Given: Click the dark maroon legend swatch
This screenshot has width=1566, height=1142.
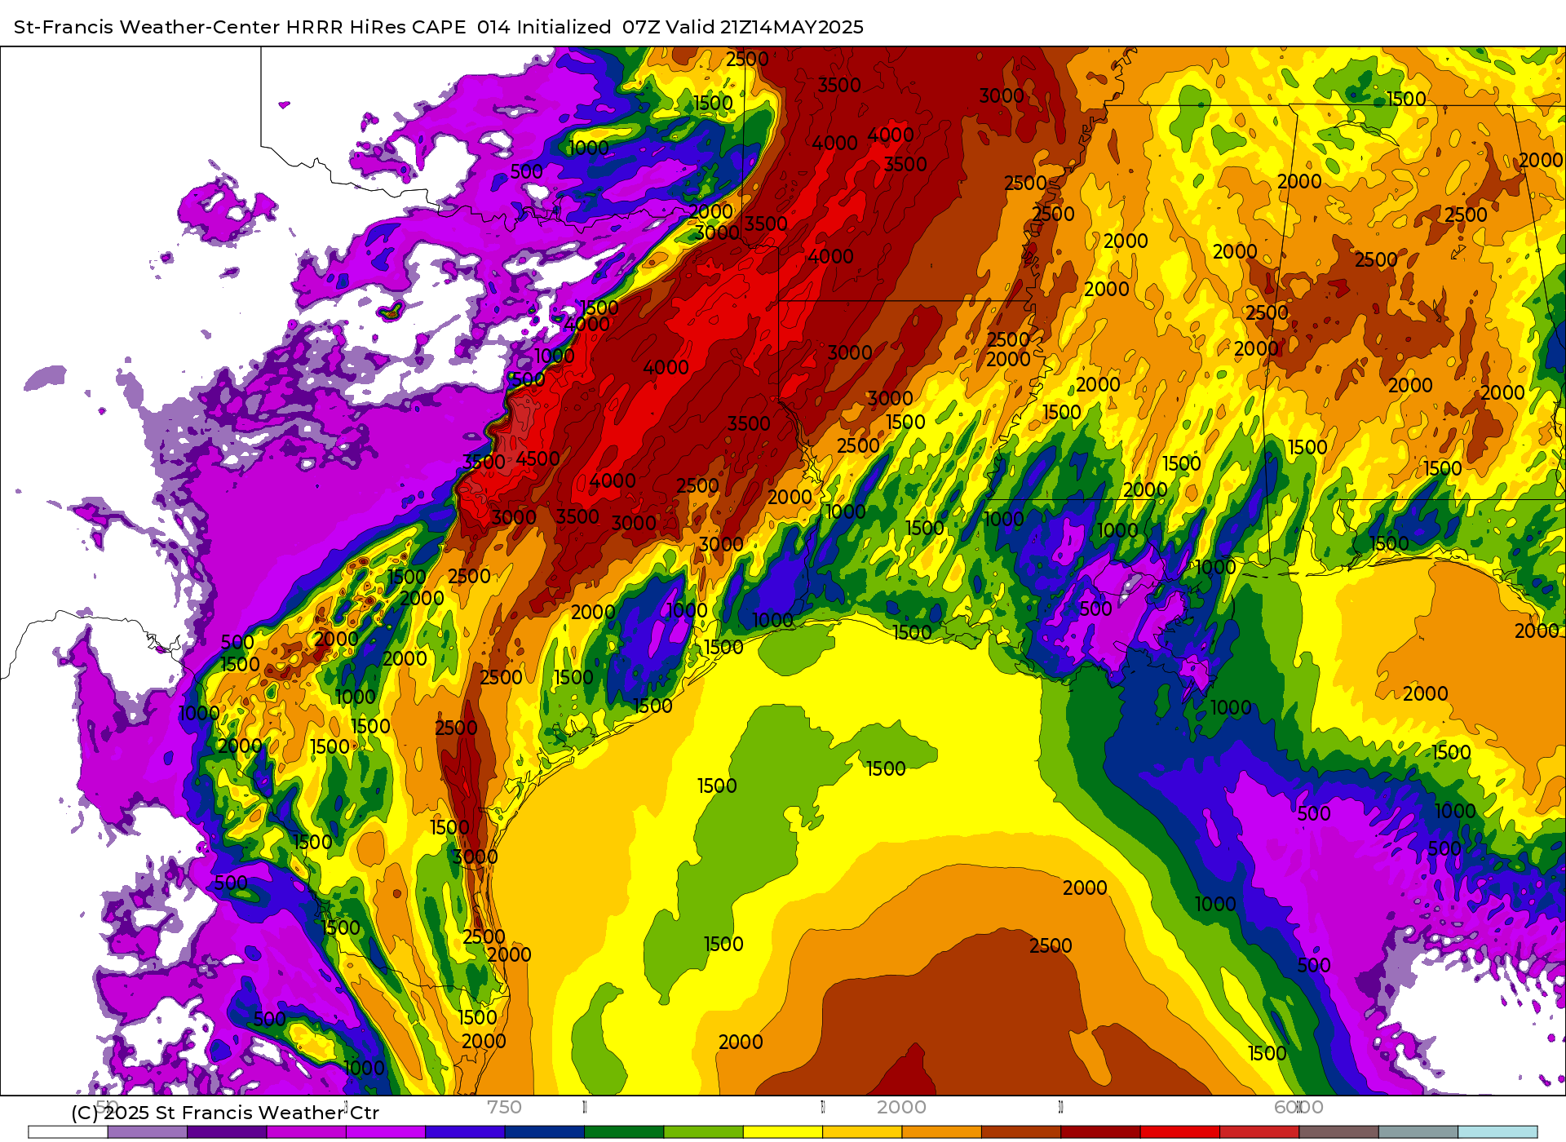Looking at the screenshot, I should (1100, 1132).
